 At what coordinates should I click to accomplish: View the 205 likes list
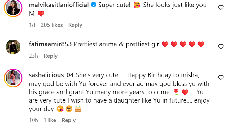[x=51, y=25]
